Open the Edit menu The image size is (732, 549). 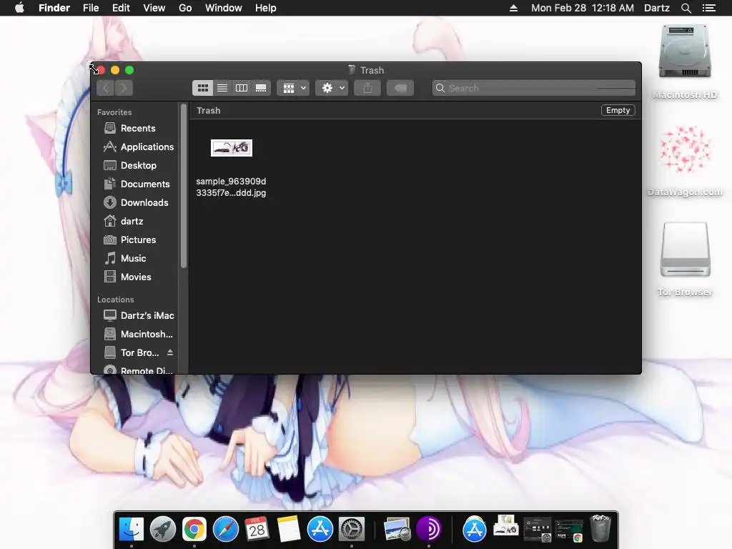click(121, 8)
